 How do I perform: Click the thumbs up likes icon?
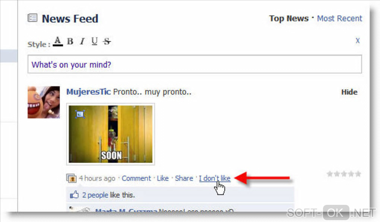click(x=75, y=195)
